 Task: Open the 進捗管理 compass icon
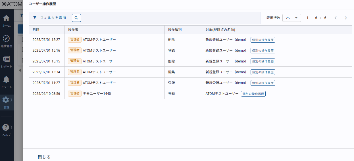point(6,39)
